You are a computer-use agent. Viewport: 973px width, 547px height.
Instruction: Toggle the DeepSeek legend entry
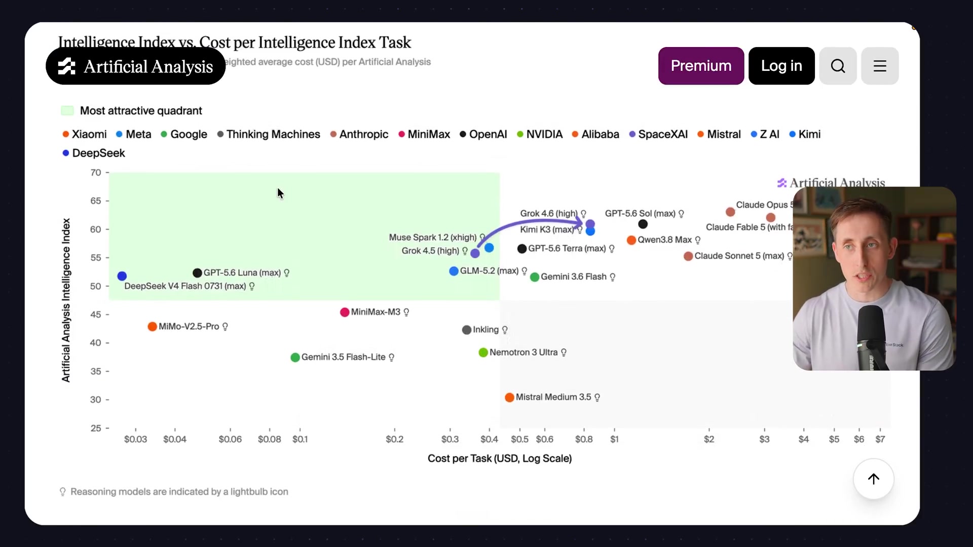pyautogui.click(x=94, y=153)
